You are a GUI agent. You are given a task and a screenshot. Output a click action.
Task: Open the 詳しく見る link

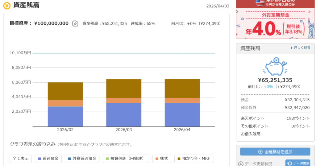tap(302, 48)
